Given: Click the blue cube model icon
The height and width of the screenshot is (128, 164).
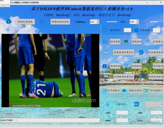Looking at the screenshot, I should [9, 22].
